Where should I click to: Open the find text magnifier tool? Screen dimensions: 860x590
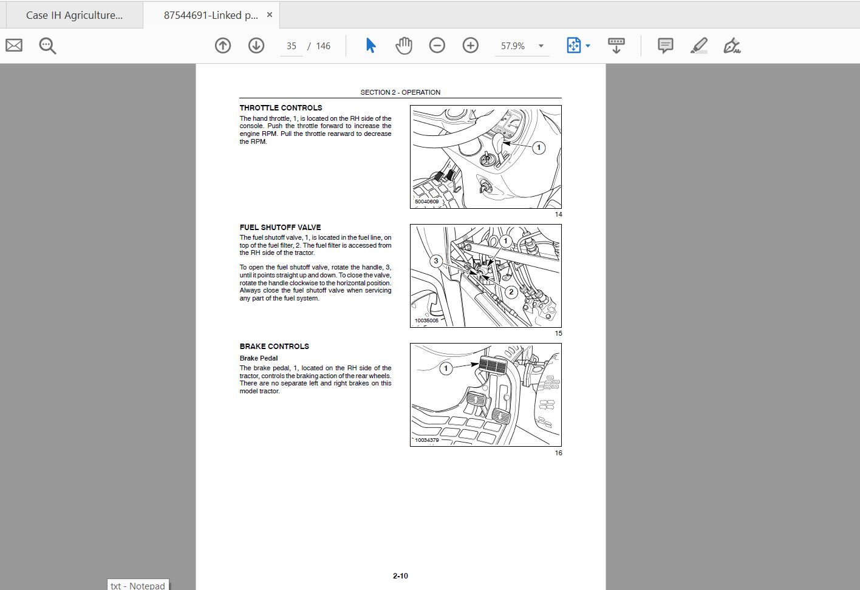point(47,46)
